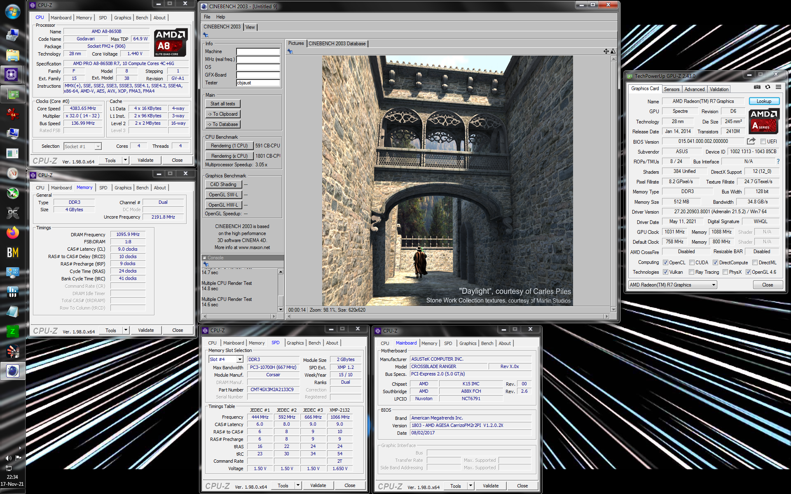791x494 pixels.
Task: Click the picture viewer vertical scrollbar
Action: click(613, 184)
